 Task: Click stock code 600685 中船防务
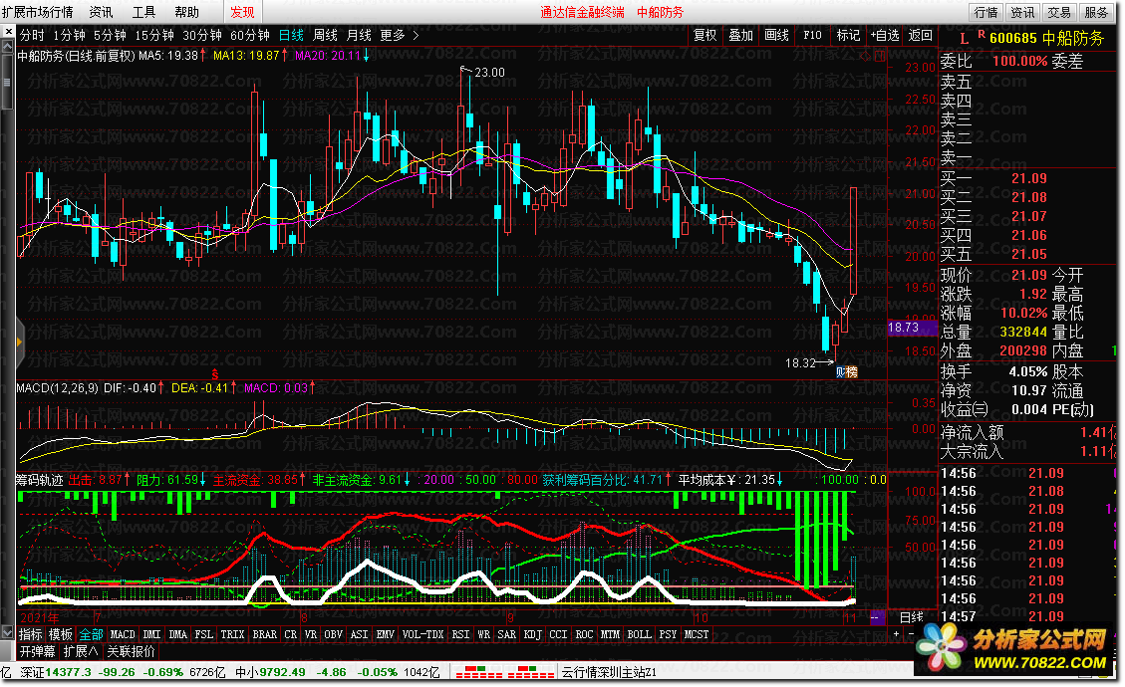pos(1046,38)
